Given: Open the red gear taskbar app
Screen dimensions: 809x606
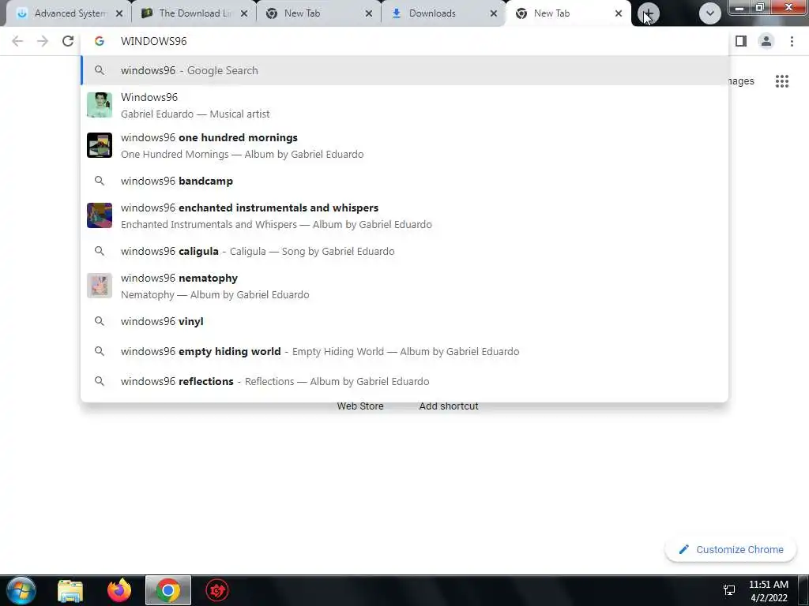Looking at the screenshot, I should tap(217, 590).
